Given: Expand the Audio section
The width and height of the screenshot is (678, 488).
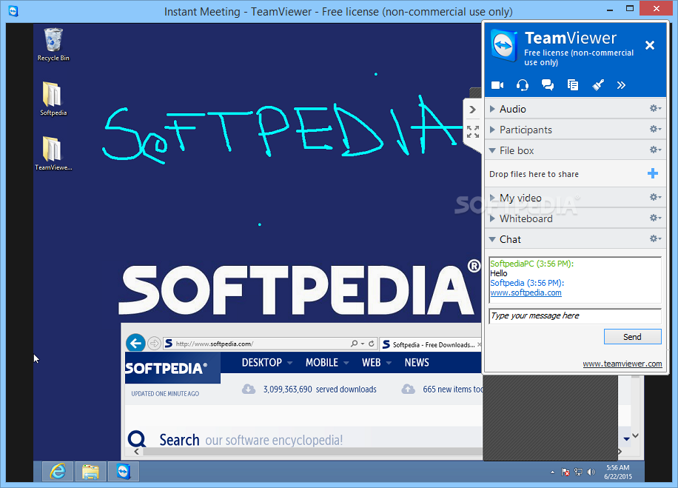Looking at the screenshot, I should [492, 109].
